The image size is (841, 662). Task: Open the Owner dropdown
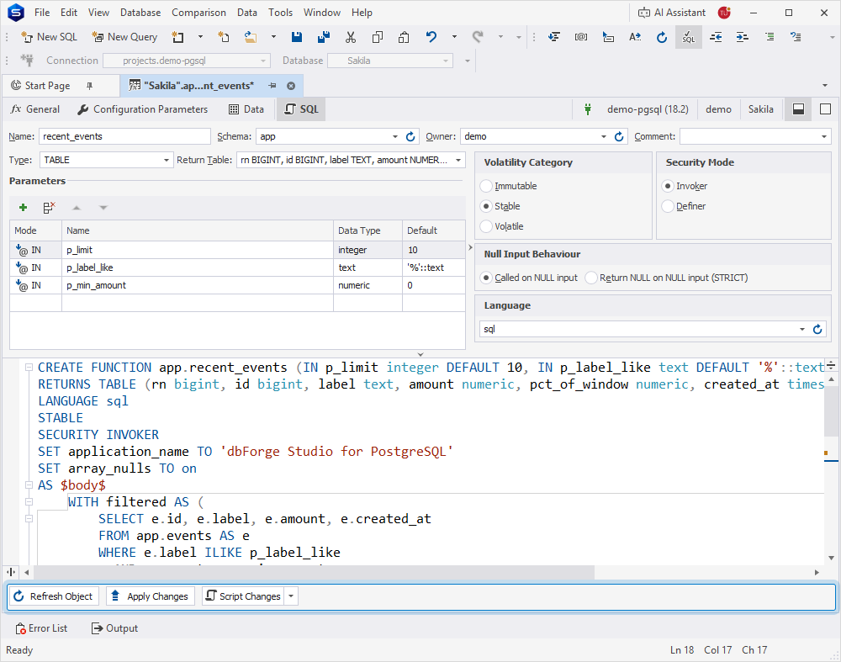coord(603,137)
